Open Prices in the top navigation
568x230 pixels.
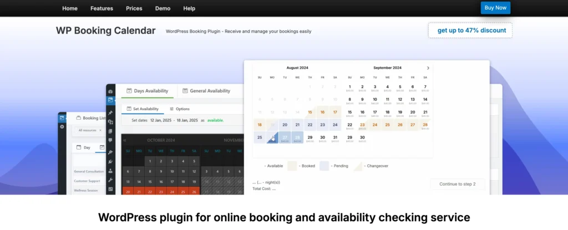click(x=134, y=8)
